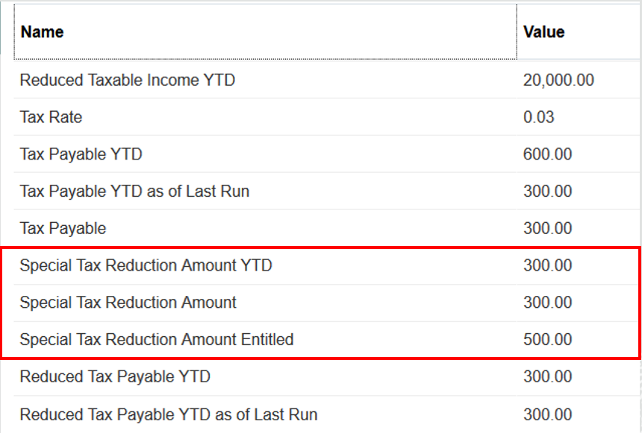Click the 20,000.00 value cell
This screenshot has height=433, width=642.
point(558,80)
